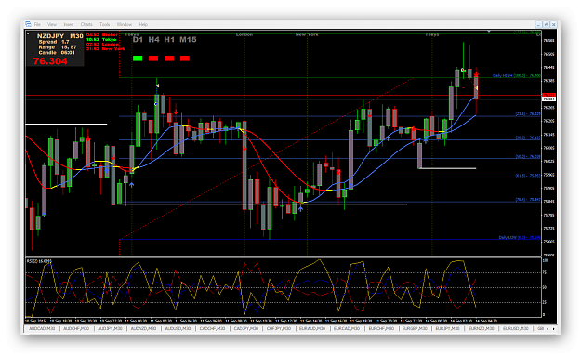Switch to the EURCAD,M30 chart tab
The height and width of the screenshot is (355, 581).
[x=347, y=328]
